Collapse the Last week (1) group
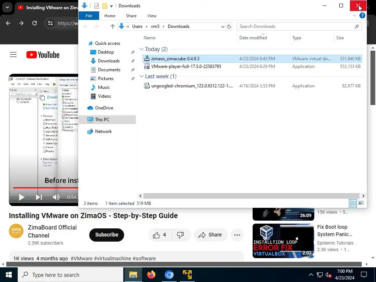 (141, 76)
